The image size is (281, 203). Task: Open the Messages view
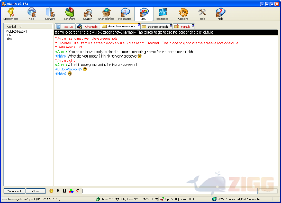[125, 14]
